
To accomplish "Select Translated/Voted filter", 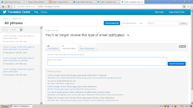I will click(129, 23).
